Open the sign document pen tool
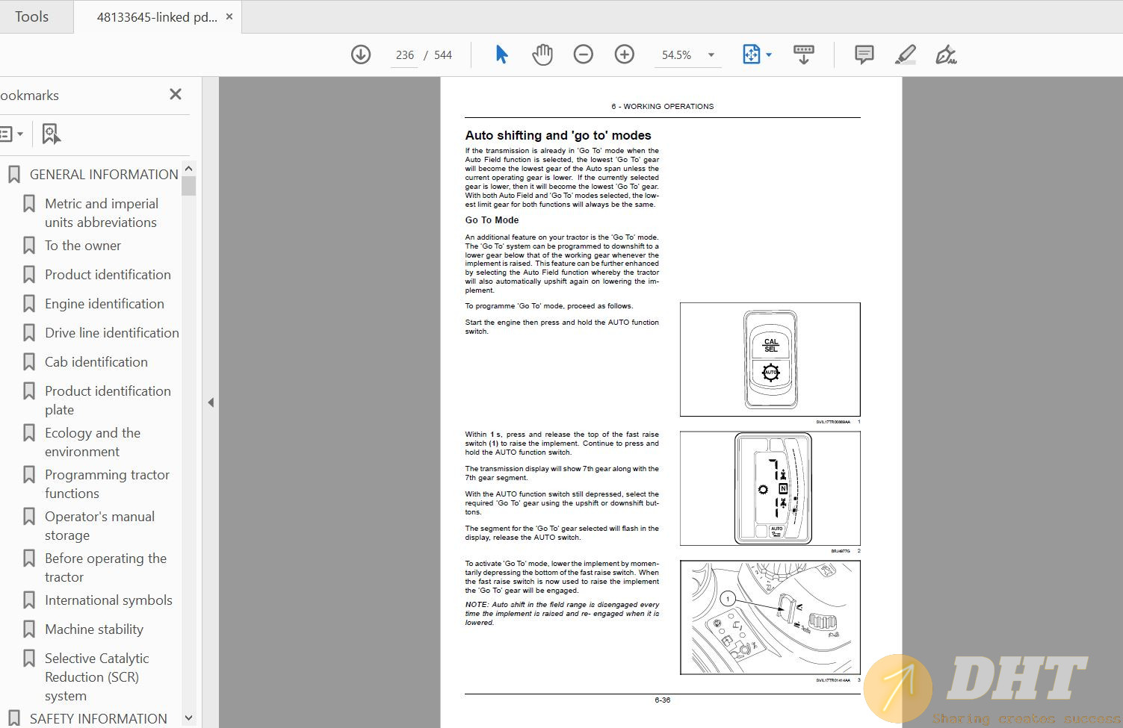Screen dimensions: 1123x728 click(x=946, y=55)
